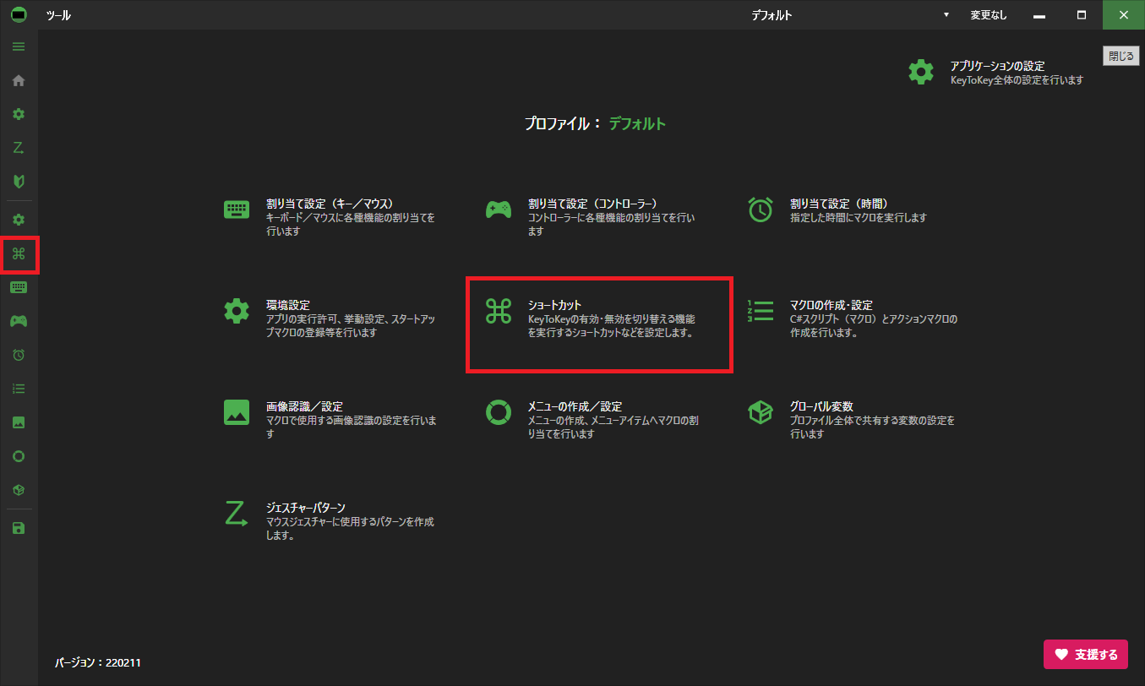Viewport: 1145px width, 686px height.
Task: Click ring icon beside メニューの作成／設定
Action: [x=499, y=411]
